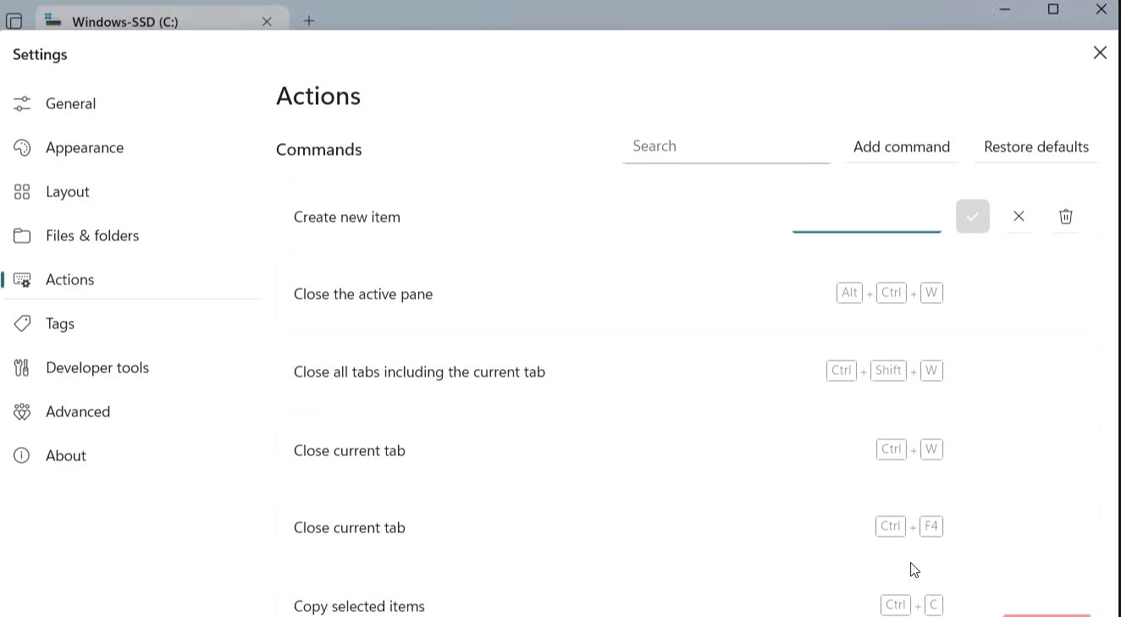
Task: Click the Appearance palette icon
Action: pos(22,147)
